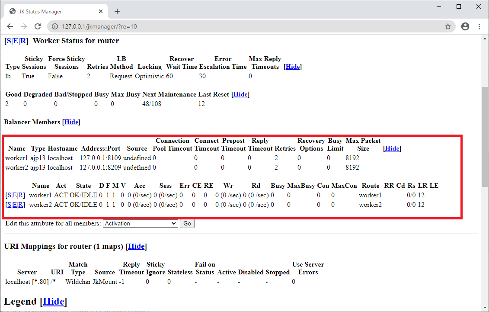Hide the Good/Degraded status summary row
Viewport: 489px width, 312px height.
(x=240, y=94)
